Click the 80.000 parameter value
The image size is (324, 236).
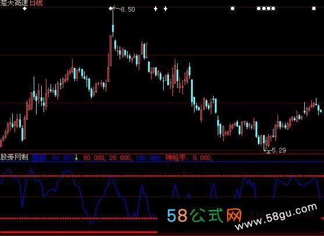click(94, 158)
